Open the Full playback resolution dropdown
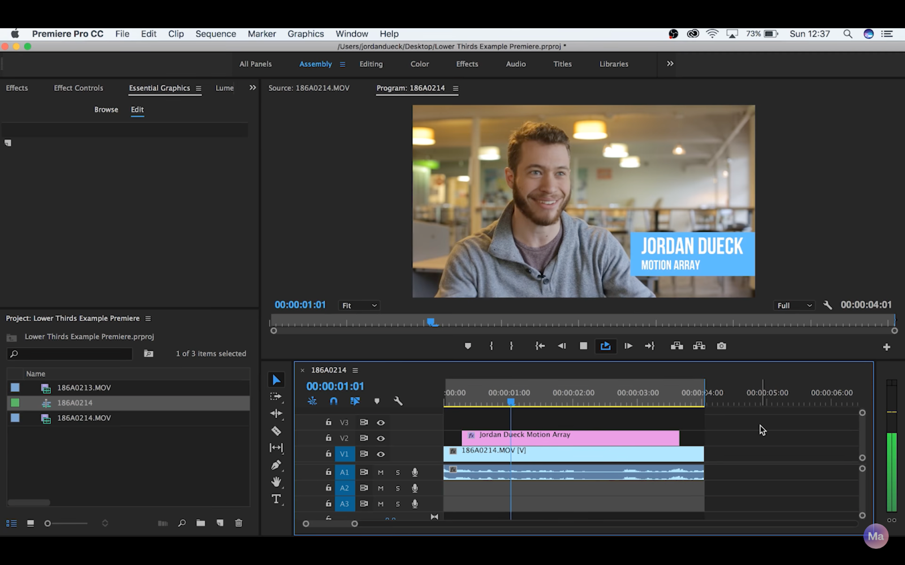Screen dimensions: 905x565 coord(794,305)
